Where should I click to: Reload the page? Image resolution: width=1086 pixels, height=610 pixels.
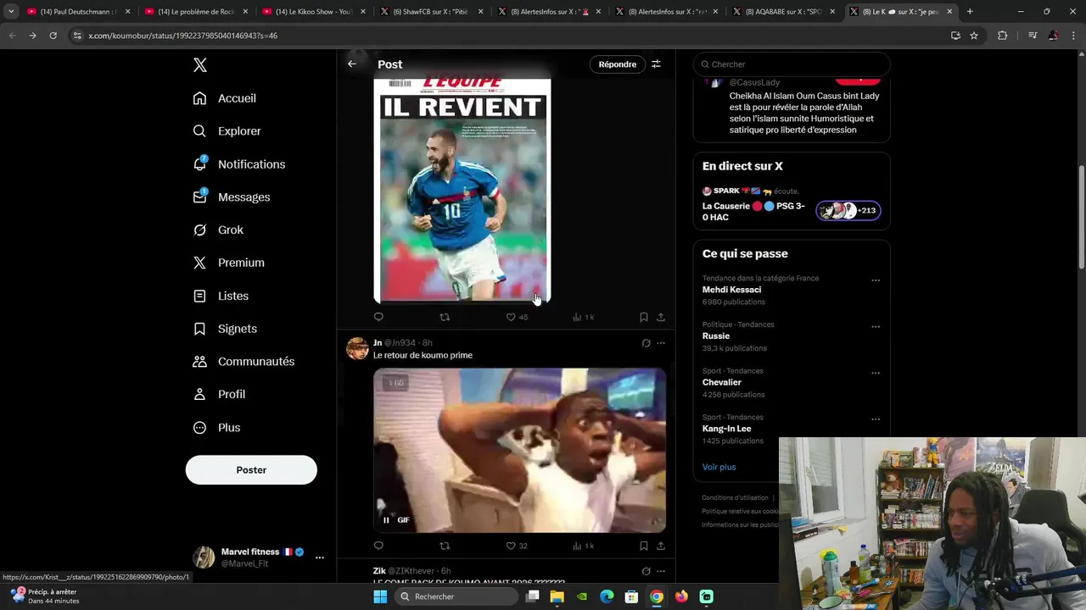pyautogui.click(x=53, y=36)
